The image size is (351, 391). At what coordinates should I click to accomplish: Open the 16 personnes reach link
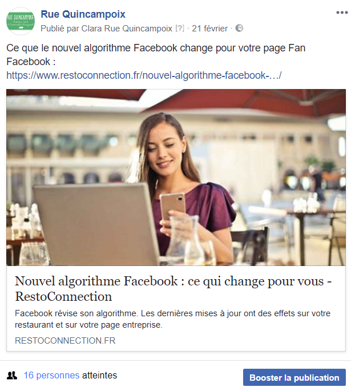click(x=51, y=375)
